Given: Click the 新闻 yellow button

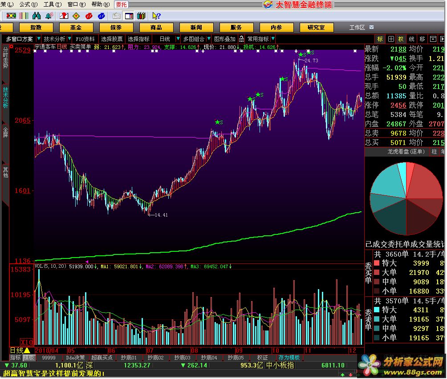Looking at the screenshot, I should tap(196, 27).
